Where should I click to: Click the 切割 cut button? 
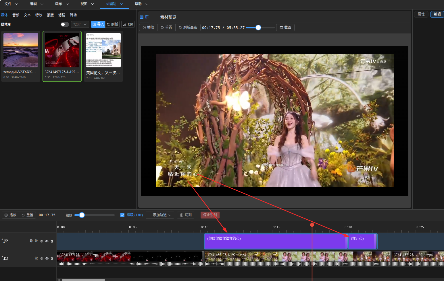(x=186, y=215)
